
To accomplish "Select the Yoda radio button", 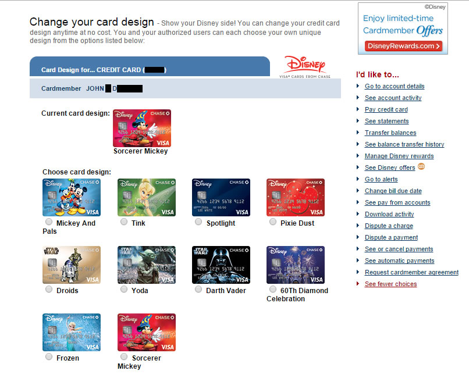I will point(124,290).
